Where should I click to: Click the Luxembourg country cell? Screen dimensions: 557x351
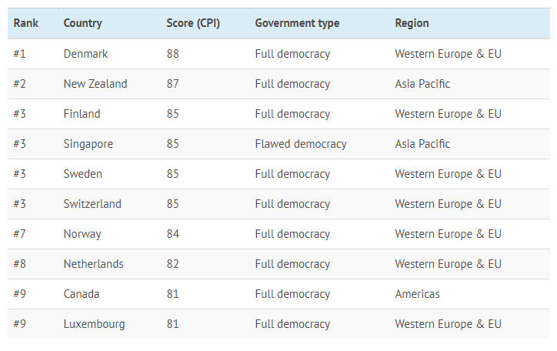94,324
